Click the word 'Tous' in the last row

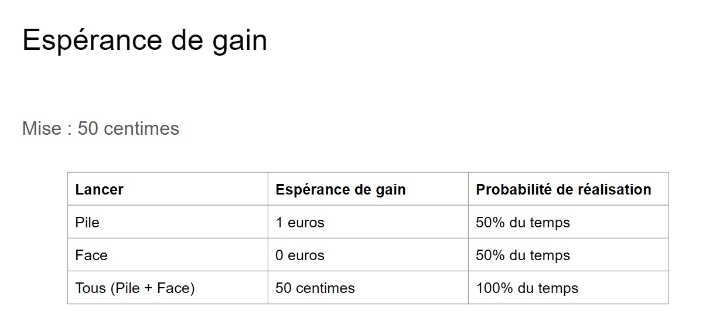click(90, 288)
